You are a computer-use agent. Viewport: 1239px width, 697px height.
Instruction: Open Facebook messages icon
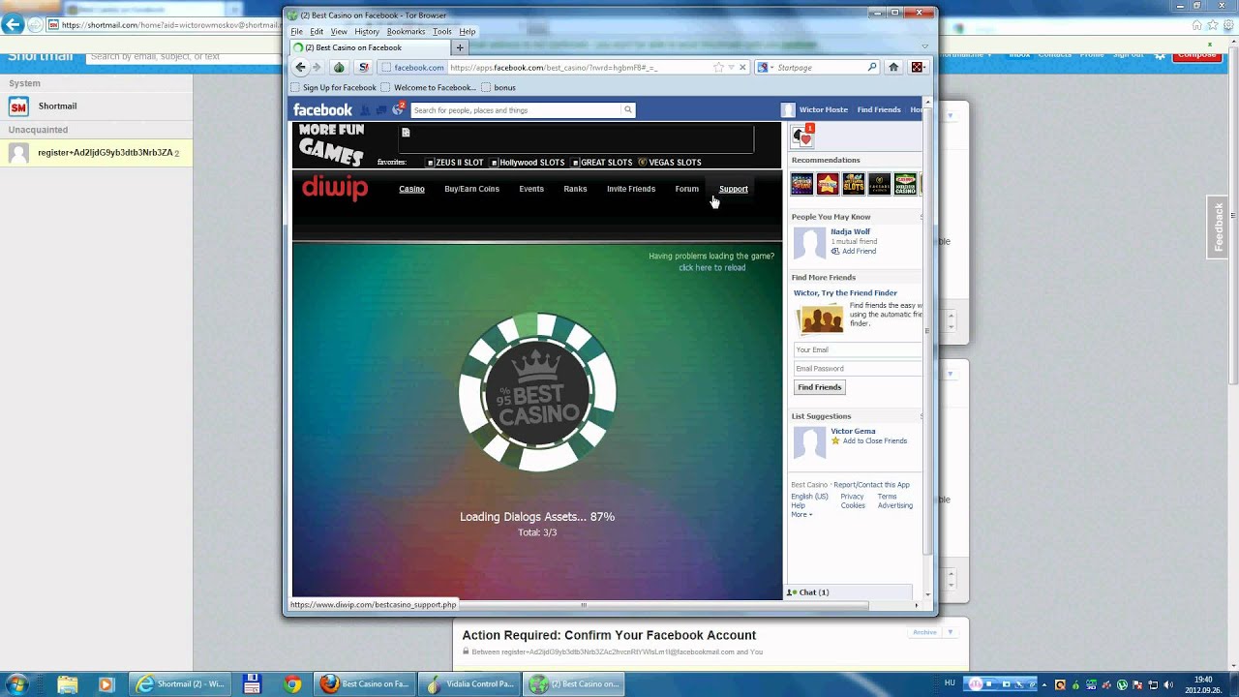click(381, 109)
